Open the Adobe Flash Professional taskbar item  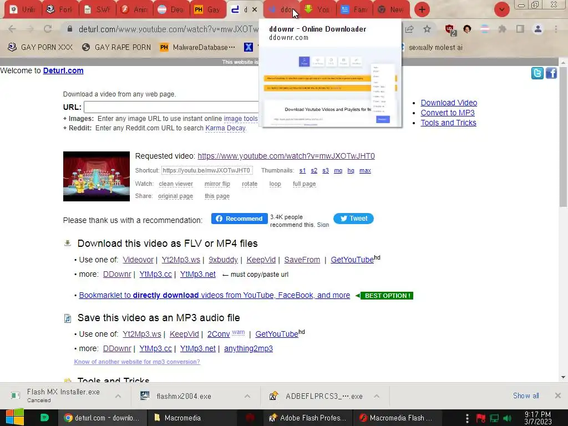[x=307, y=418]
